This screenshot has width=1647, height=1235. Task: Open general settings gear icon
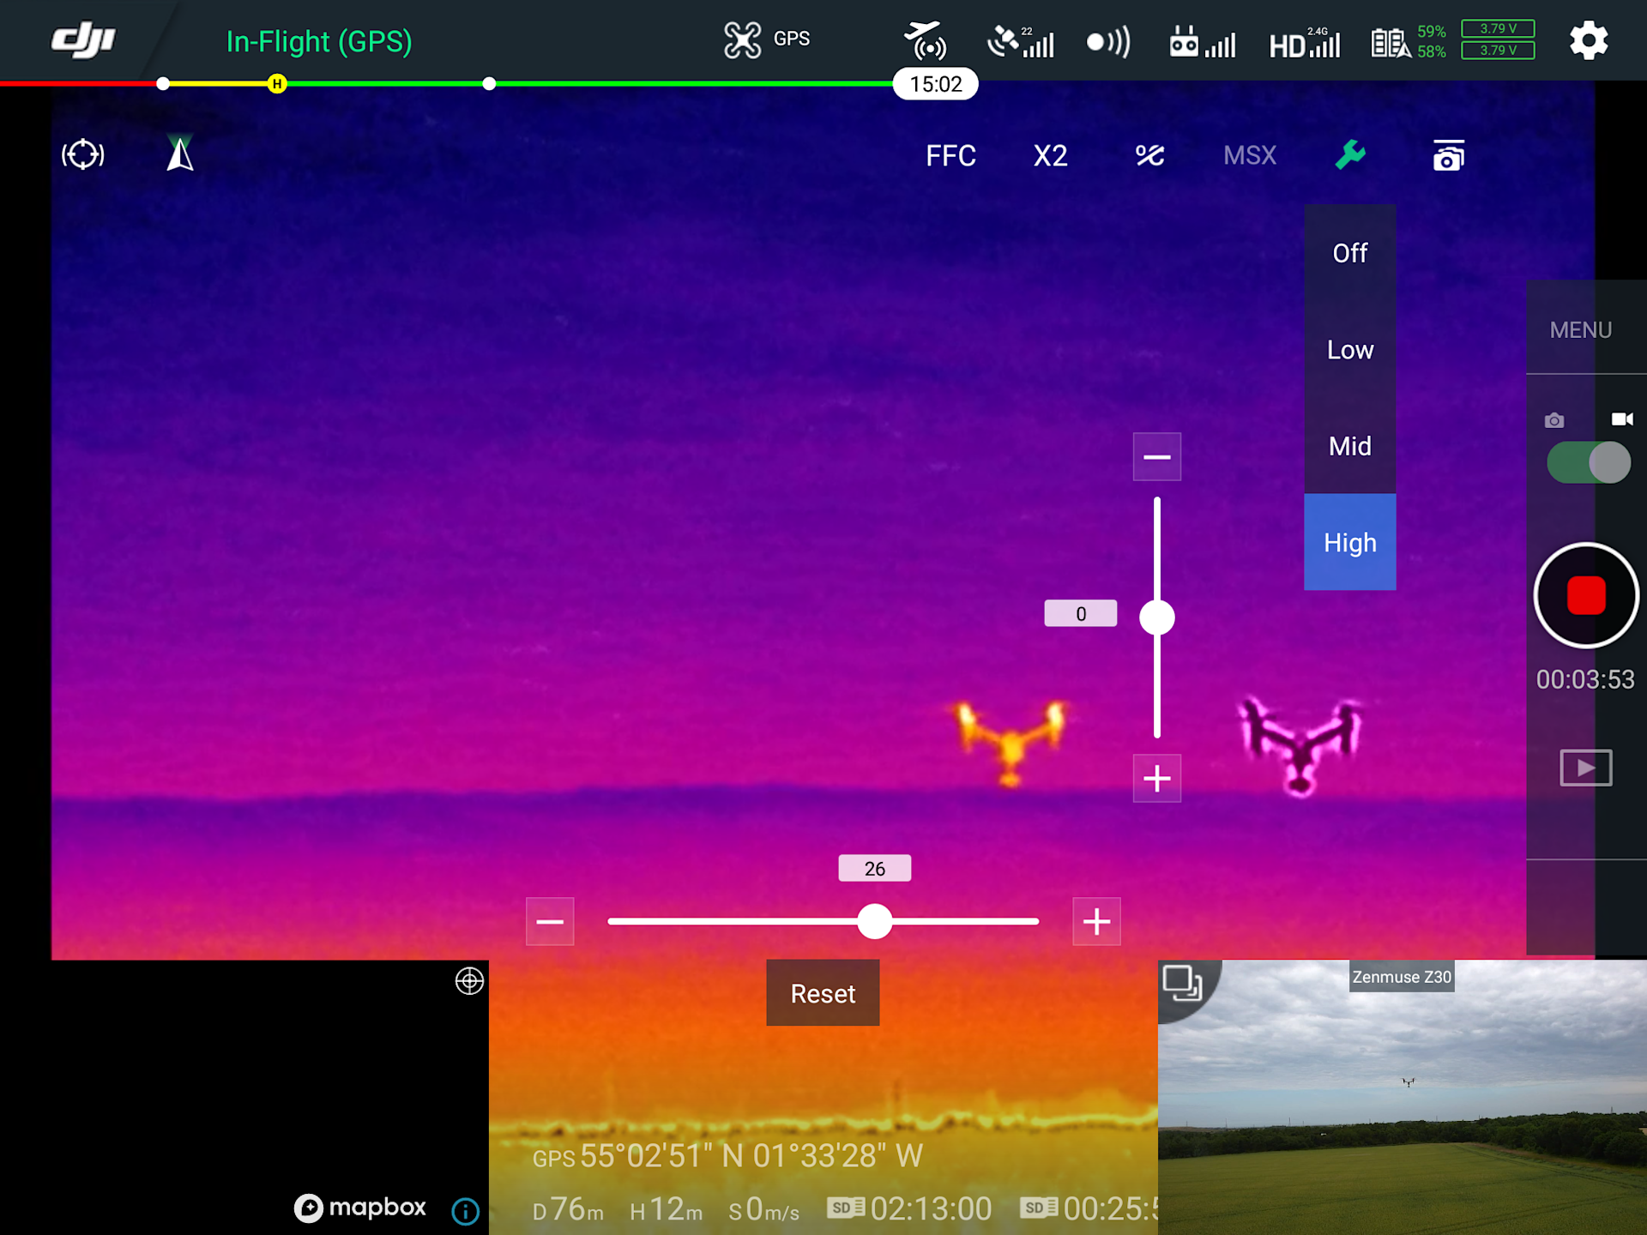(1588, 40)
